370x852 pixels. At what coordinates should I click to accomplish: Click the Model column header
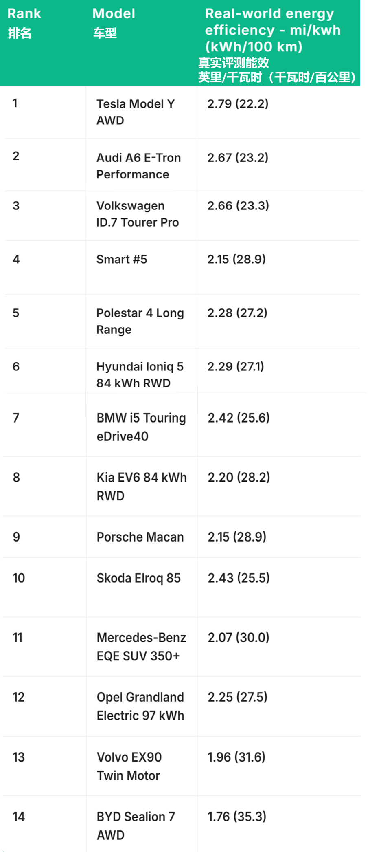coord(114,14)
